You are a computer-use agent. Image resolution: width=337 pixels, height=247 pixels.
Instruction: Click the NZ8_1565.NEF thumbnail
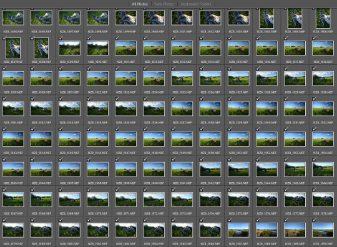pyautogui.click(x=295, y=170)
